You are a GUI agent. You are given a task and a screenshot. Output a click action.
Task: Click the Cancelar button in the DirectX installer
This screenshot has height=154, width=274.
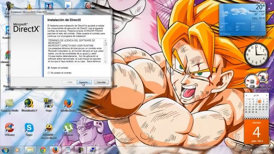(x=101, y=82)
